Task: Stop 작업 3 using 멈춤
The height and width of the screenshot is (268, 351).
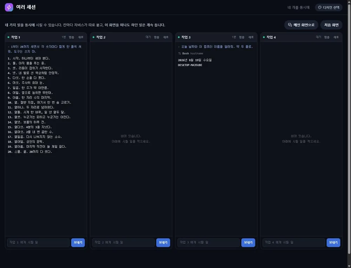Action: [241, 37]
